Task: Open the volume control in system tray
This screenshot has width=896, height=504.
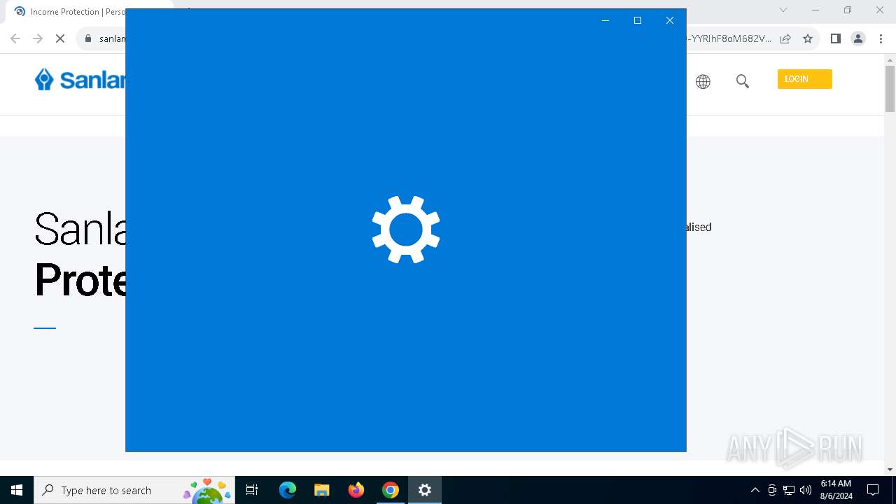Action: (x=806, y=490)
